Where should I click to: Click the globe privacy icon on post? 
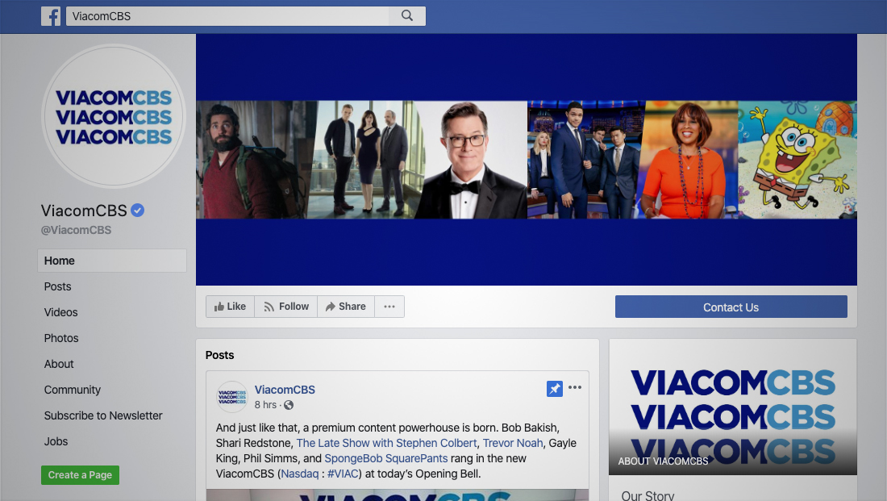point(289,405)
